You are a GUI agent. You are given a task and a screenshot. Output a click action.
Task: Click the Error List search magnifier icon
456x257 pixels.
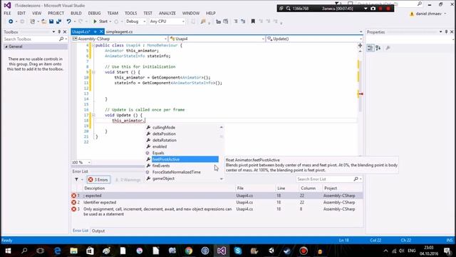coord(356,179)
